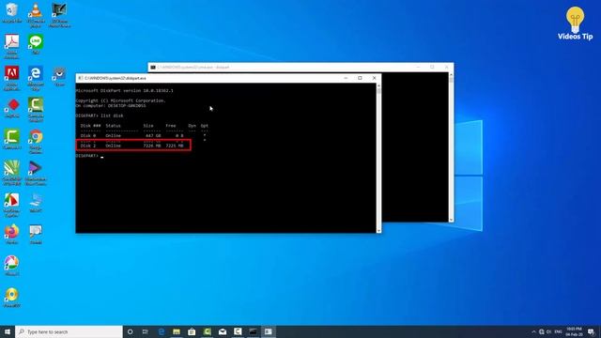The height and width of the screenshot is (338, 601).
Task: Open the Recycle Bin desktop icon
Action: [x=12, y=12]
